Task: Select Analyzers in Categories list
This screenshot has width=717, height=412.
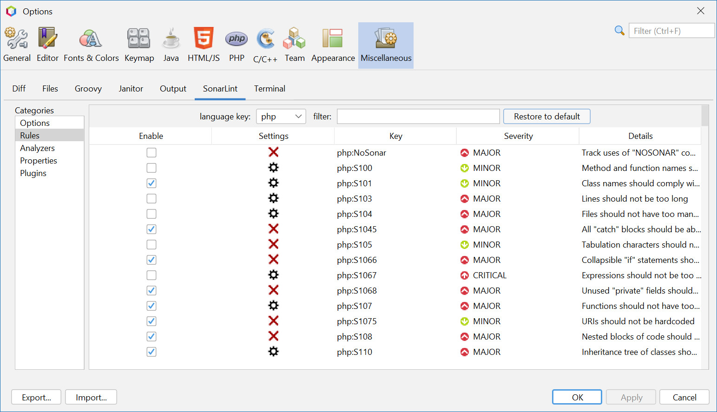Action: point(37,148)
